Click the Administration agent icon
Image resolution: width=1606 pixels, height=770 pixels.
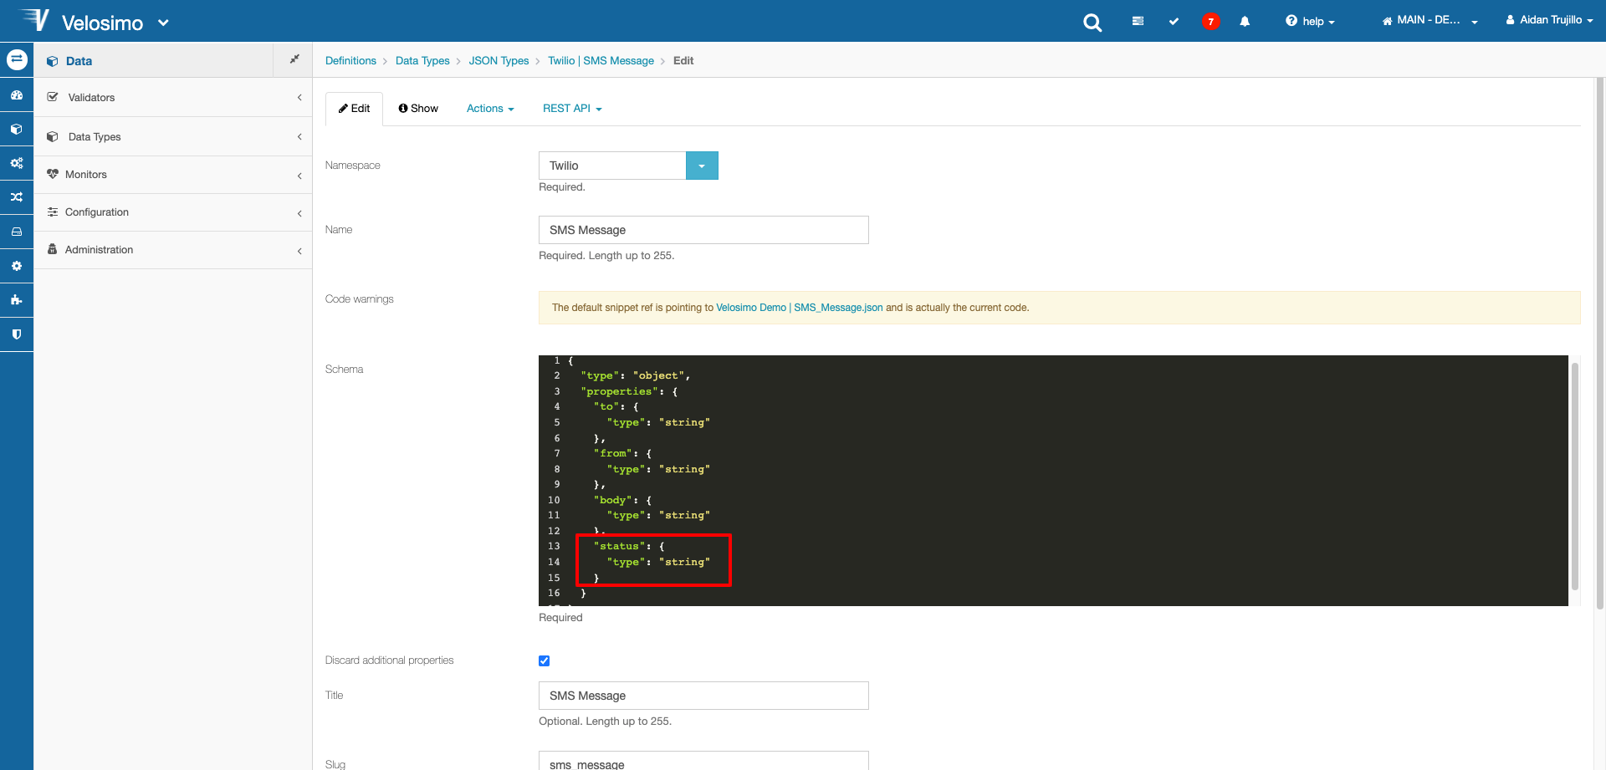[53, 249]
